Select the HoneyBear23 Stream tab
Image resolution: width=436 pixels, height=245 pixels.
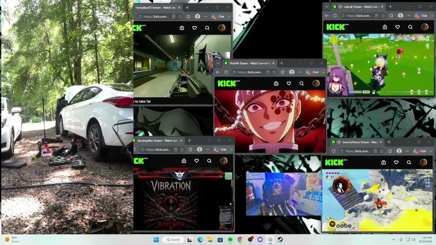158,7
